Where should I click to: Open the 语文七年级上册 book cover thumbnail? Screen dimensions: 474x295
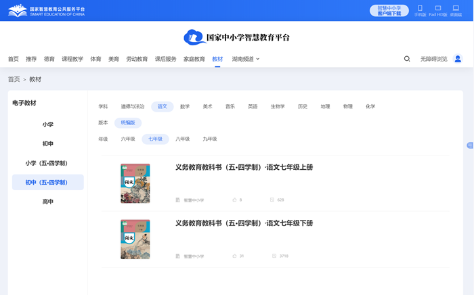click(x=135, y=183)
